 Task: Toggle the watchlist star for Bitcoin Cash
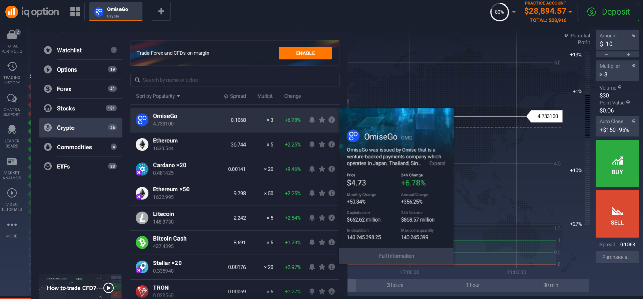coord(322,242)
